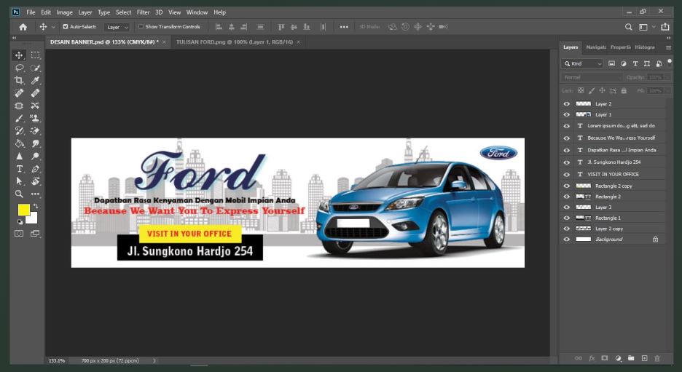Add a layer mask
682x372 pixels.
point(605,358)
